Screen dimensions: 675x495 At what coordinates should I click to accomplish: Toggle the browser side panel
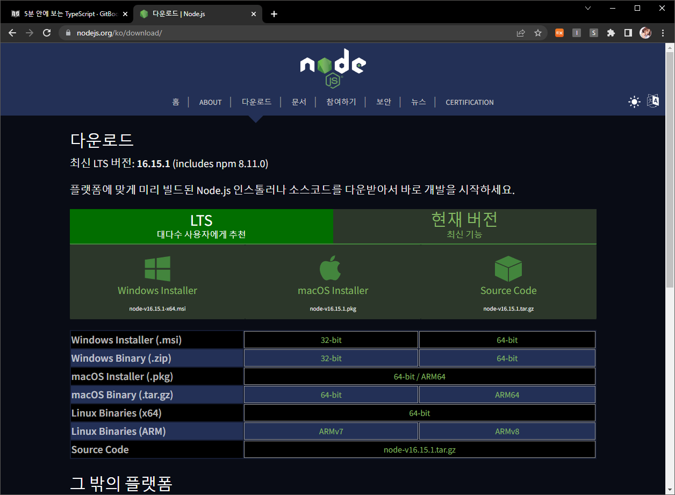point(628,33)
